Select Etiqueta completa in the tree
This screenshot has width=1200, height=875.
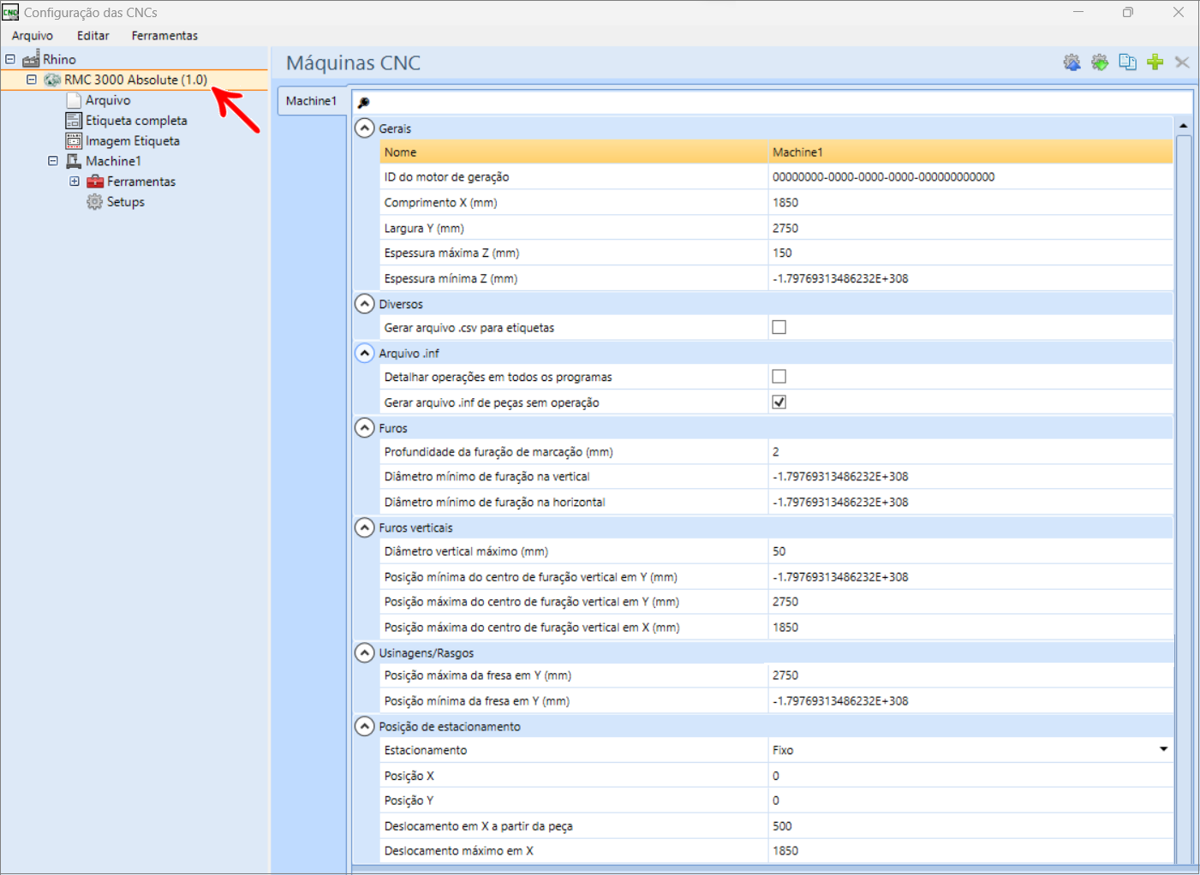coord(127,121)
